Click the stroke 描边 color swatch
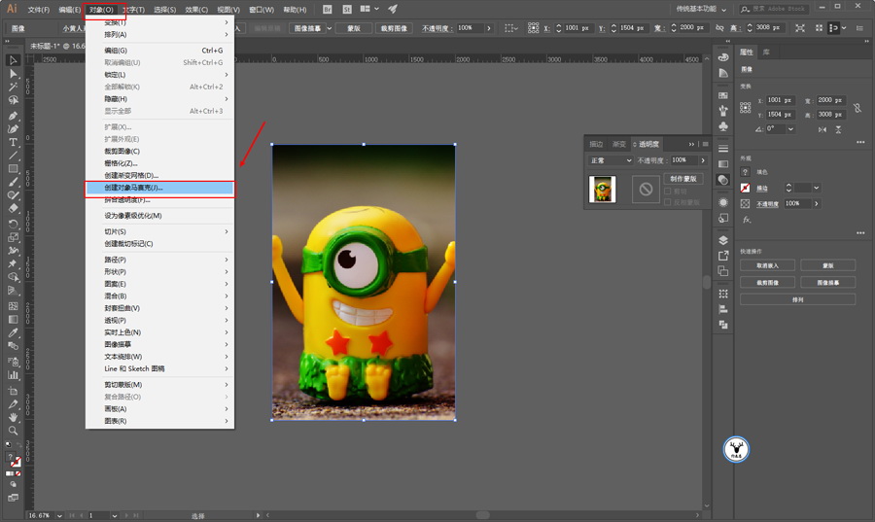The width and height of the screenshot is (875, 522). tap(746, 188)
